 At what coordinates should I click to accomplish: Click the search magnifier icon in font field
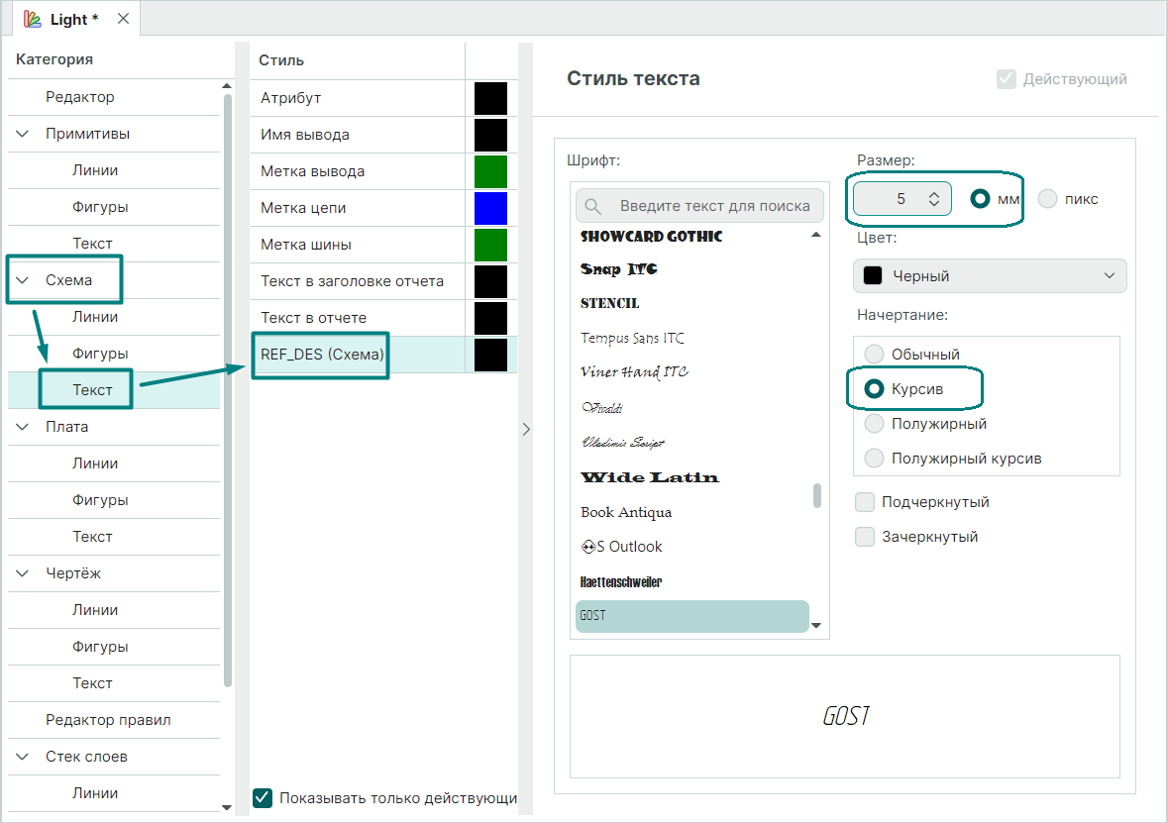click(x=593, y=206)
